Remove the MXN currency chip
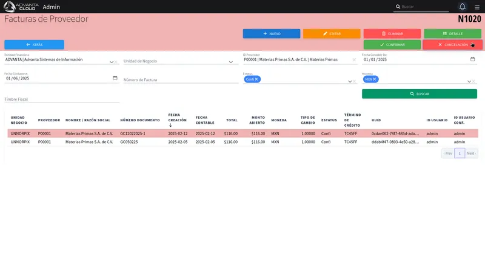 pyautogui.click(x=374, y=79)
